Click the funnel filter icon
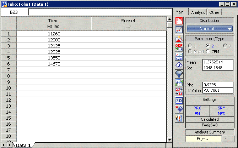Image resolution: width=238 pixels, height=148 pixels. coord(179,74)
